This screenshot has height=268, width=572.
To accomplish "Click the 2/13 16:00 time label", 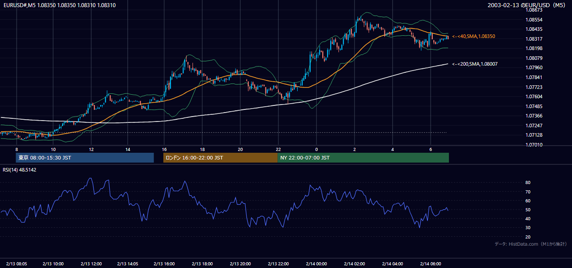I will pos(164,264).
